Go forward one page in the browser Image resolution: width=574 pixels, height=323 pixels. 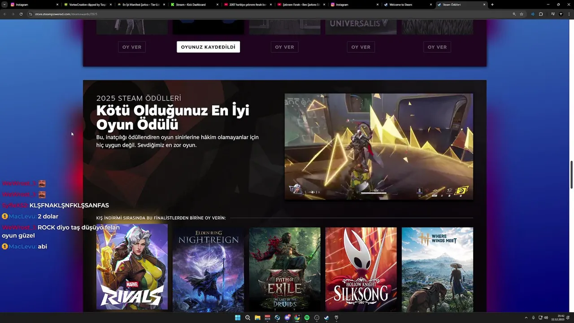tap(13, 14)
